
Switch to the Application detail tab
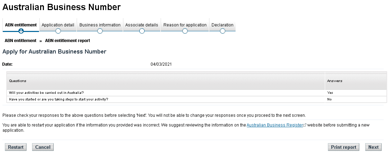click(x=58, y=25)
